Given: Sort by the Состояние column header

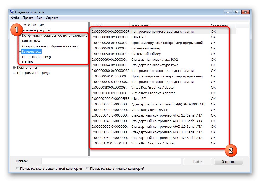Looking at the screenshot, I should tap(222, 25).
